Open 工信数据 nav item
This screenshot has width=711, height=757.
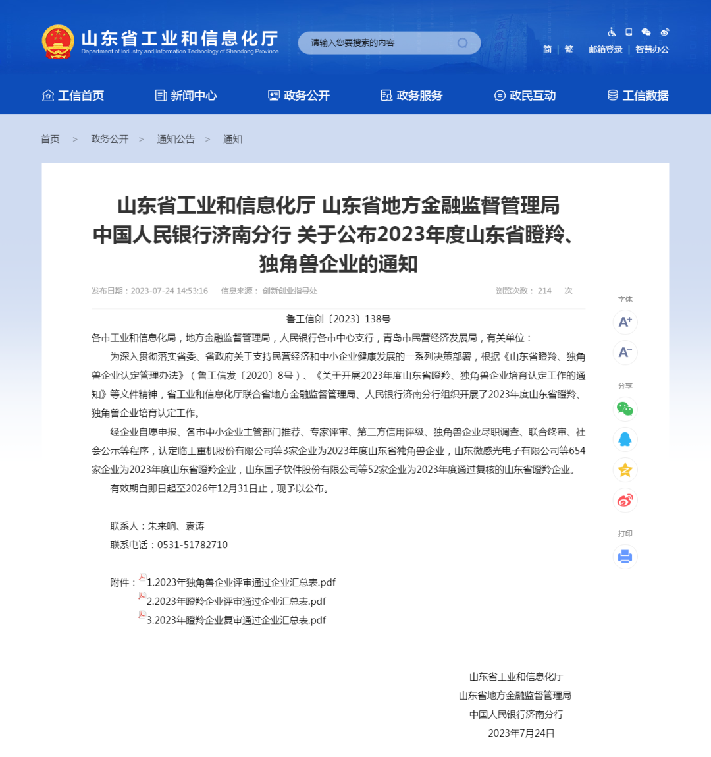638,96
